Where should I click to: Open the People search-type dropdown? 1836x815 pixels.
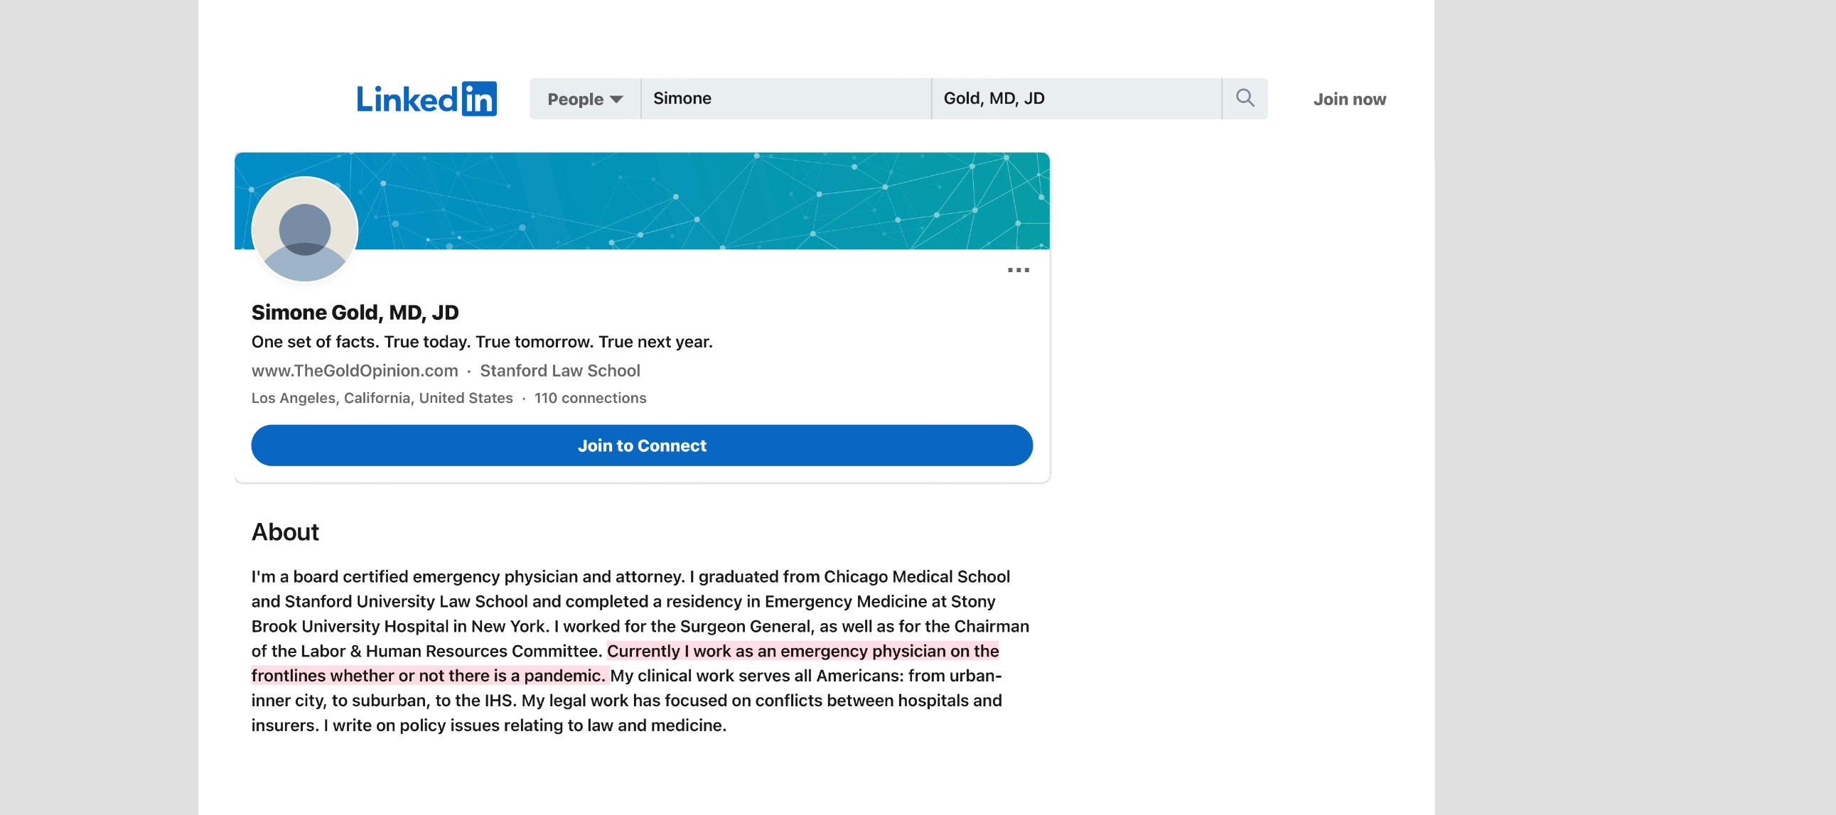click(584, 99)
